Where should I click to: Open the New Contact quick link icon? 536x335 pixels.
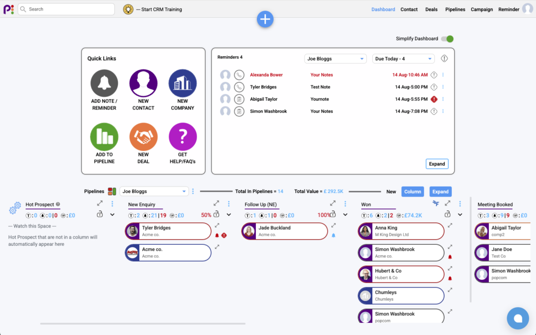[x=143, y=83]
